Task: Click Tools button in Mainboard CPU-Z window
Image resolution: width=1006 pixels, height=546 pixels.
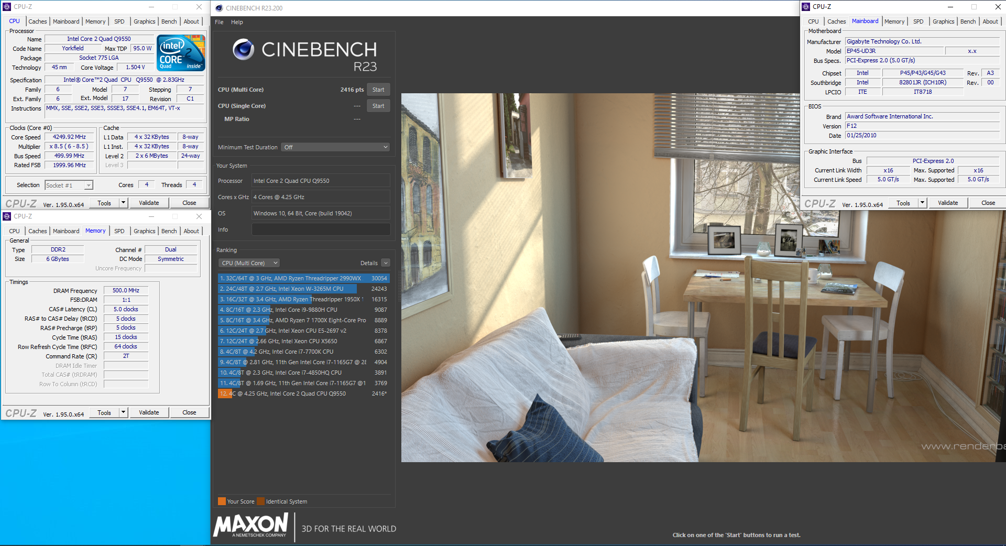Action: pos(903,203)
